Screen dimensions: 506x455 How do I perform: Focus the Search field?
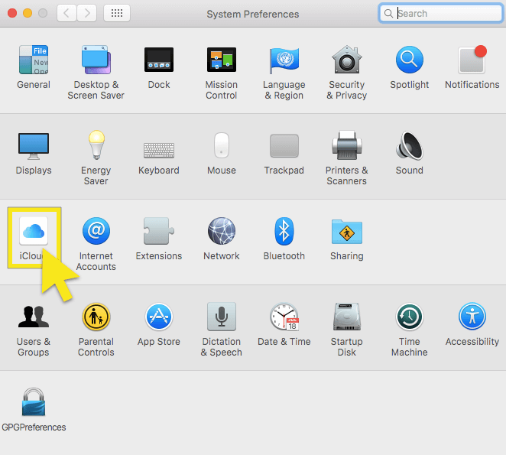[x=440, y=13]
